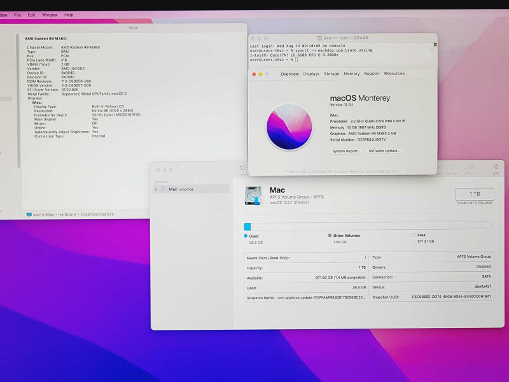Click the Graphics line AMD Radeon R9 M380 2 GB

tap(363, 134)
